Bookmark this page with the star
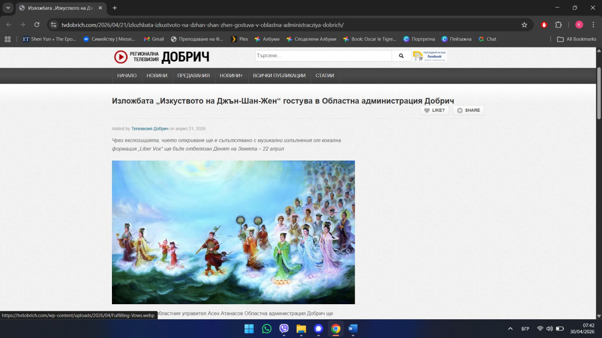The height and width of the screenshot is (338, 602). tap(524, 24)
